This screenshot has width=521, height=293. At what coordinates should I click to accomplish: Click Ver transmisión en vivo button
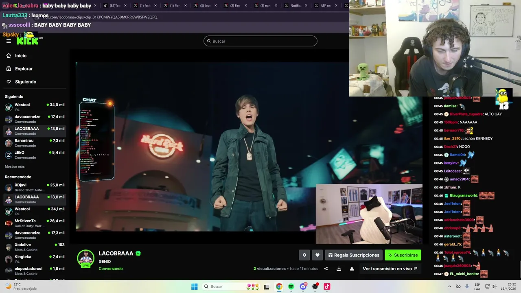[390, 269]
